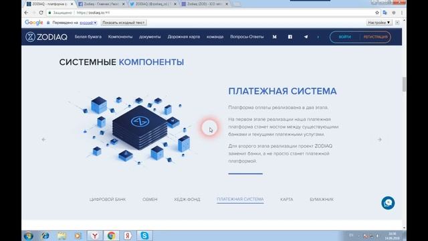Open Skype from taskbar

(144, 236)
